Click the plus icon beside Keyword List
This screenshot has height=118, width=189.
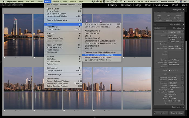point(155,24)
